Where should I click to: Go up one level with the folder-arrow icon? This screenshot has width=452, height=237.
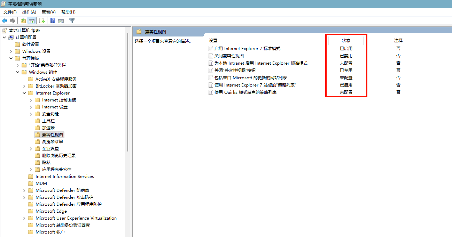pyautogui.click(x=23, y=21)
